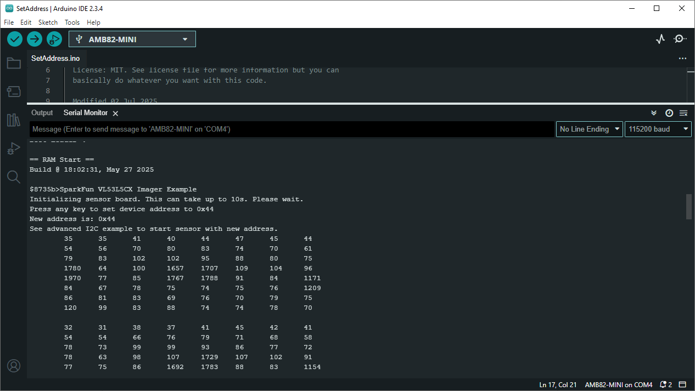This screenshot has width=695, height=391.
Task: Upload the sketch with the arrow button
Action: click(x=35, y=39)
